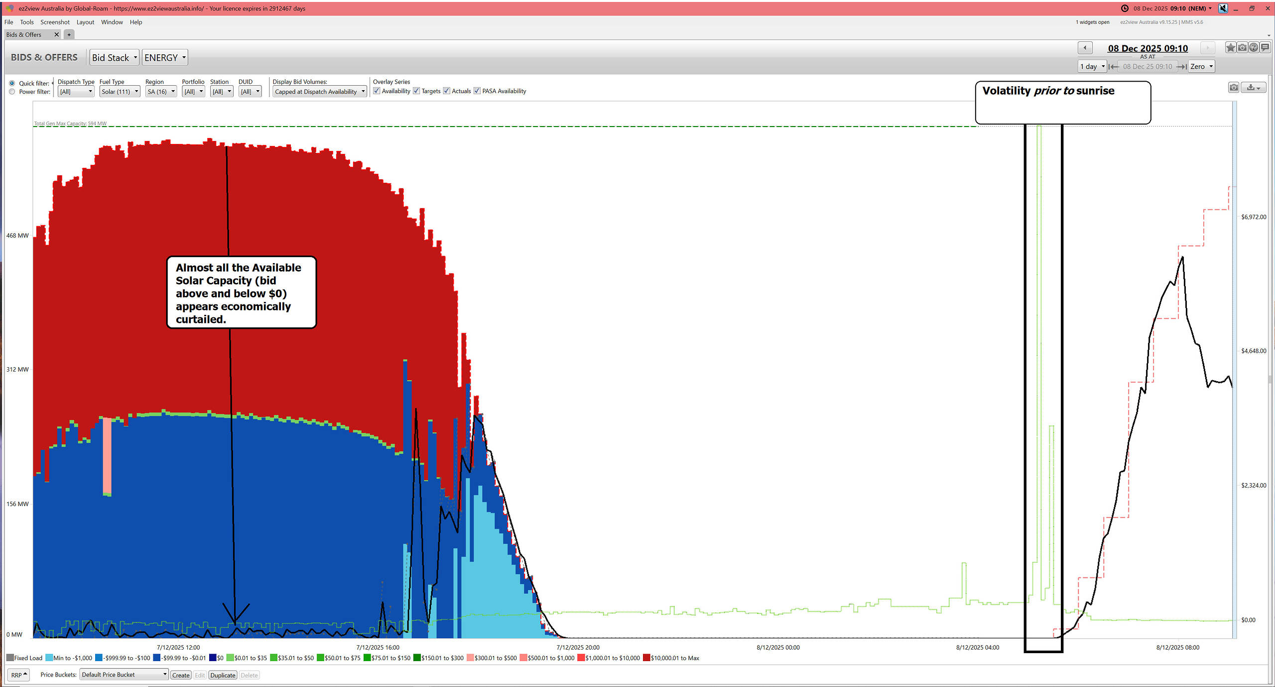This screenshot has height=687, width=1275.
Task: Click the $10,000.01 to Max legend swatch
Action: coord(646,658)
